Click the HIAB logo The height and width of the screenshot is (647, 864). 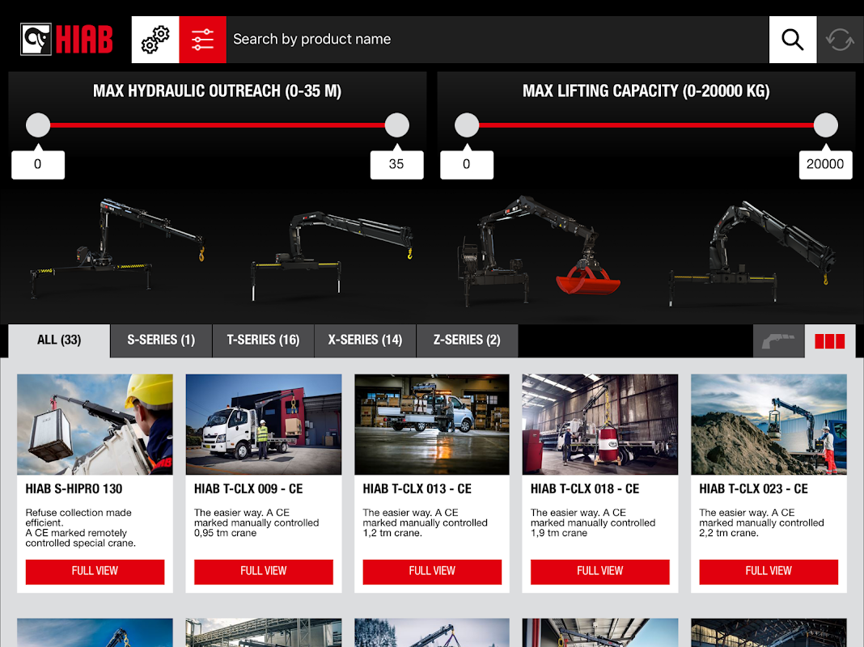coord(66,39)
